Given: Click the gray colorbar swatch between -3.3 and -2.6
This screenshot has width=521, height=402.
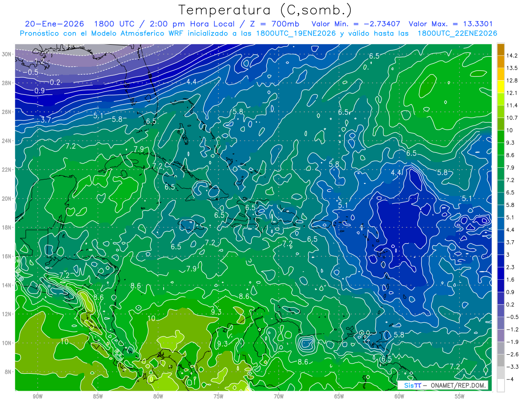Looking at the screenshot, I should 501,360.
